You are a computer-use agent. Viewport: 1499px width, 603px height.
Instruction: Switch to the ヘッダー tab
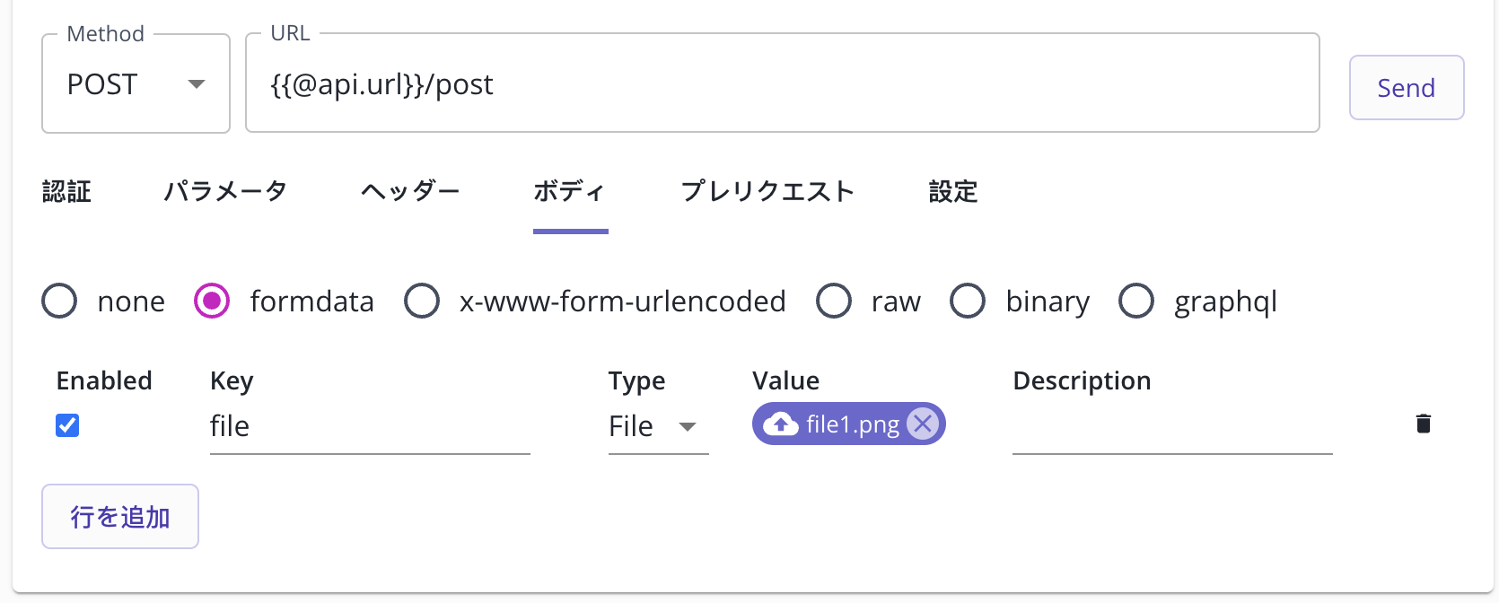click(x=410, y=191)
